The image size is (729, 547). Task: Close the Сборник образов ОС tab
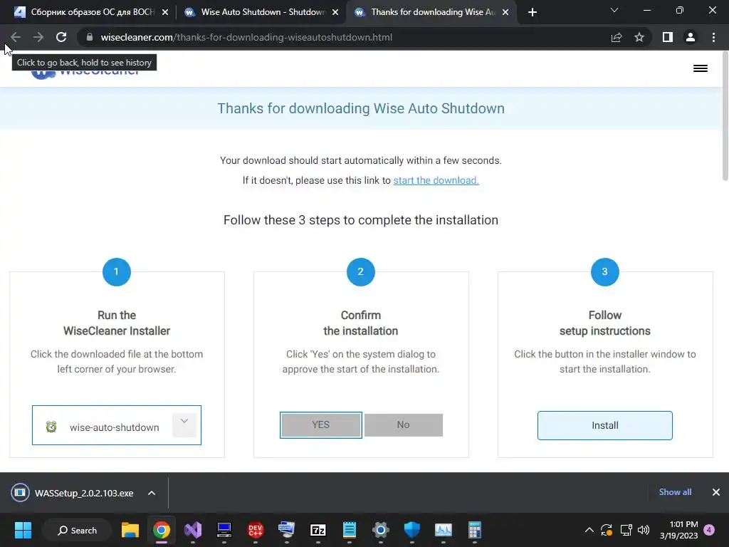point(165,12)
